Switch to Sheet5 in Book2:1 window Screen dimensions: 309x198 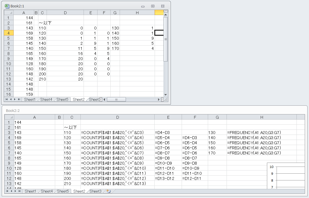62,99
